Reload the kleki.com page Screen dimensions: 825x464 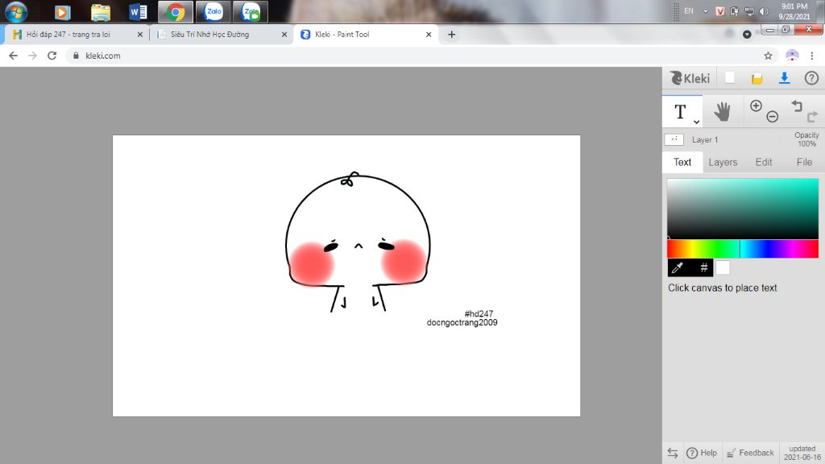point(52,56)
